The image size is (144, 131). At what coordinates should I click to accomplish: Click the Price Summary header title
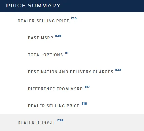click(33, 6)
